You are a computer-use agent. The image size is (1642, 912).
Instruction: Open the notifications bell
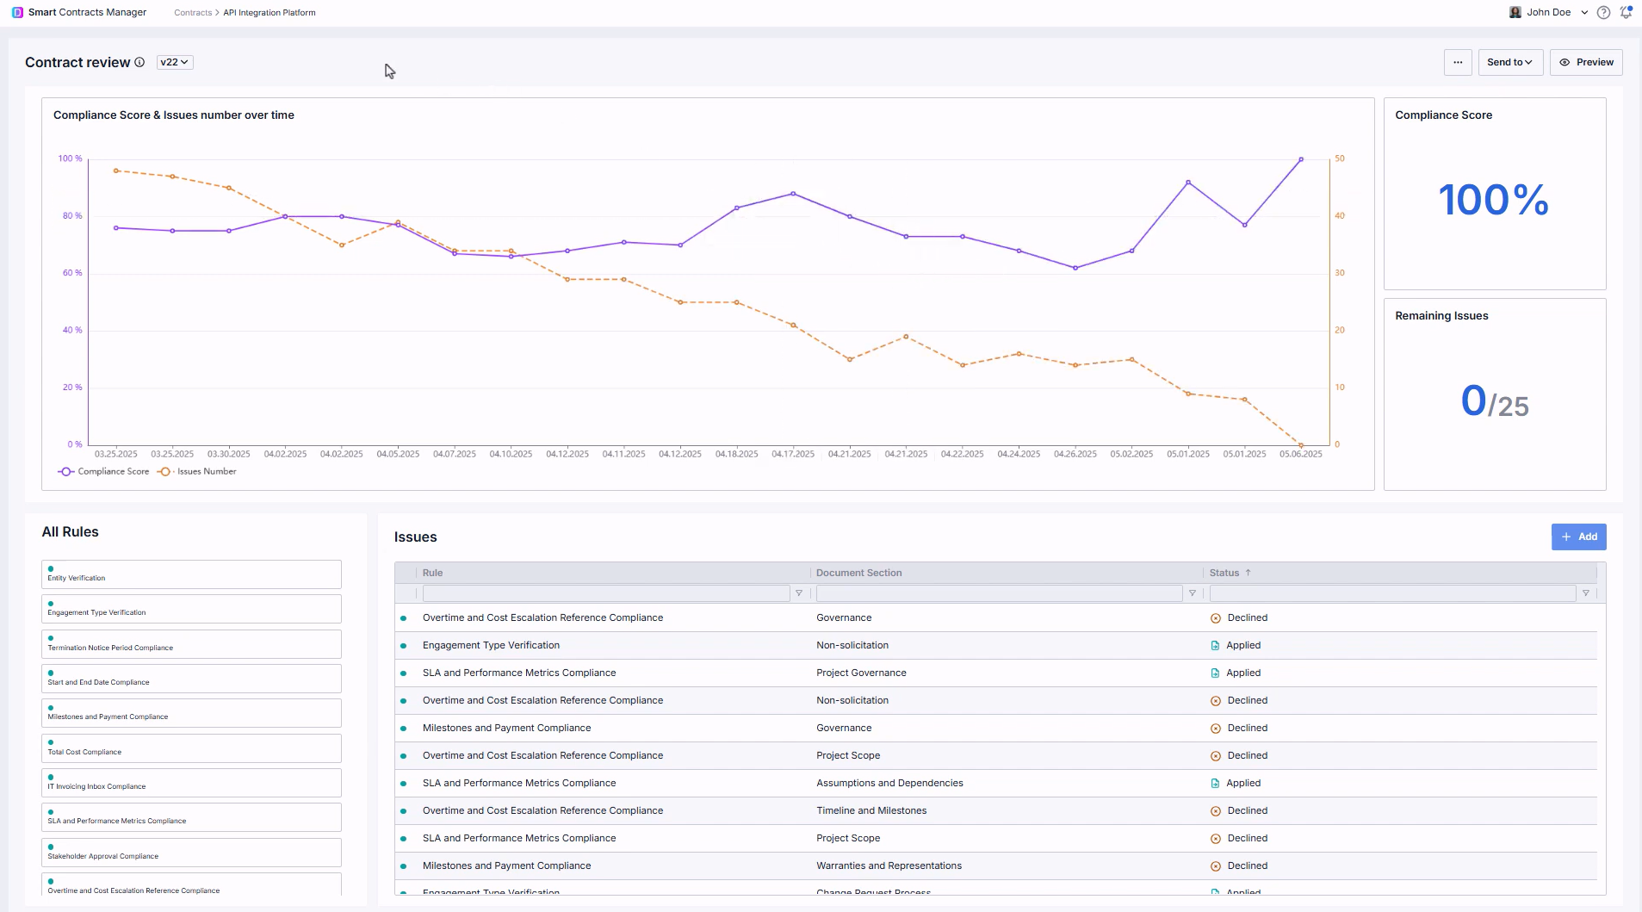(x=1626, y=13)
